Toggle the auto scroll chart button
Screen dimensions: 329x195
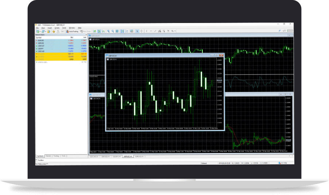point(122,31)
